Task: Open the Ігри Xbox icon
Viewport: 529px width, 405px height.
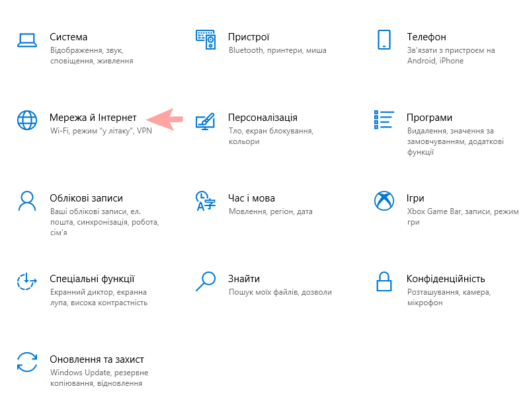Action: (384, 201)
